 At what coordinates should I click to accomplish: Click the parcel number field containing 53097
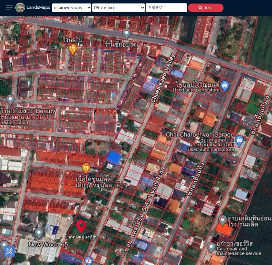[166, 8]
